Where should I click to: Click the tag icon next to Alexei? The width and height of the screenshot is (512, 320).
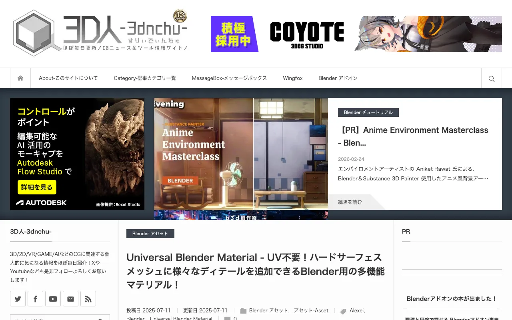(x=343, y=311)
